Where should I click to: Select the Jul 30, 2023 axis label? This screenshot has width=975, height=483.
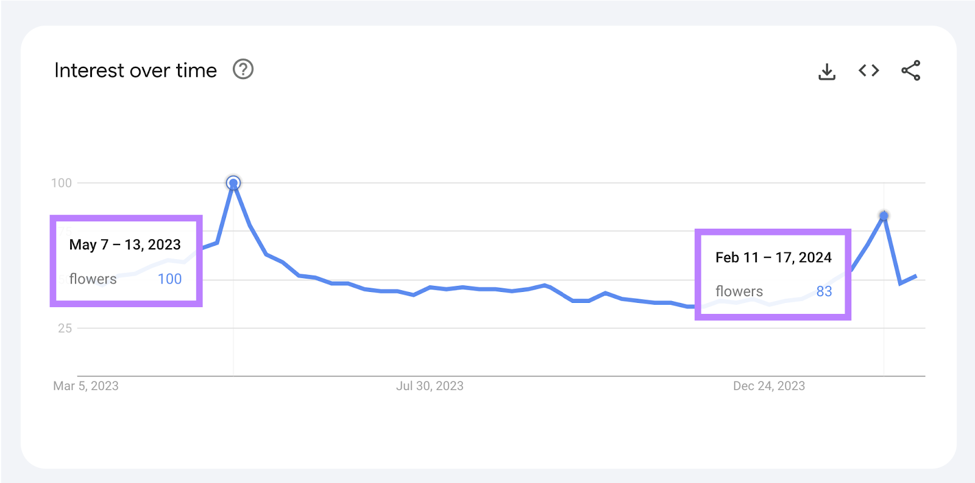(x=430, y=385)
